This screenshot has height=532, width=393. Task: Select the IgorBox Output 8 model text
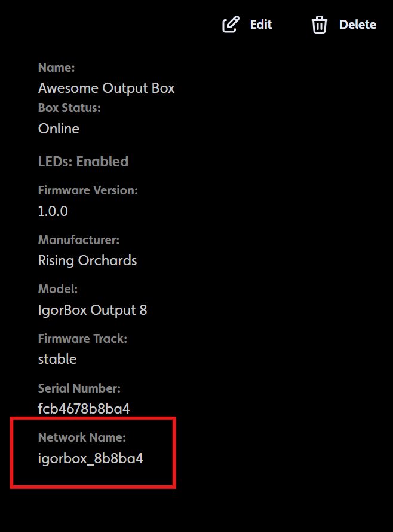point(92,310)
